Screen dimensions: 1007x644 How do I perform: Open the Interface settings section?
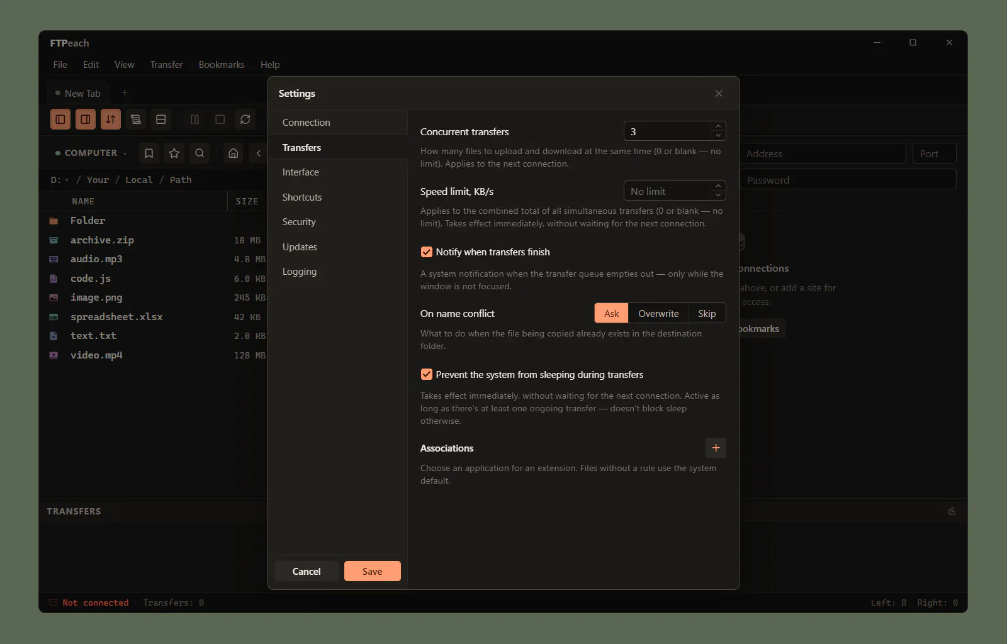(x=338, y=172)
